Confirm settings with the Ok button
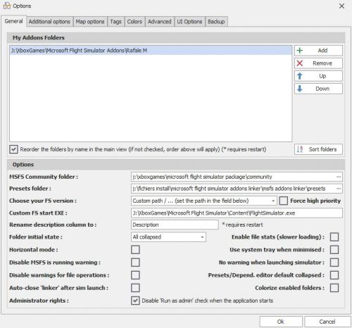 tap(281, 322)
